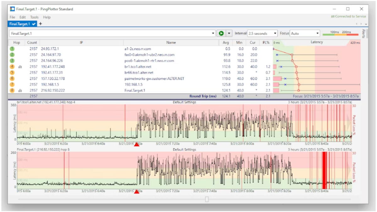The height and width of the screenshot is (212, 377).
Task: Click the hop 4 orange circle icon
Action: 12,67
